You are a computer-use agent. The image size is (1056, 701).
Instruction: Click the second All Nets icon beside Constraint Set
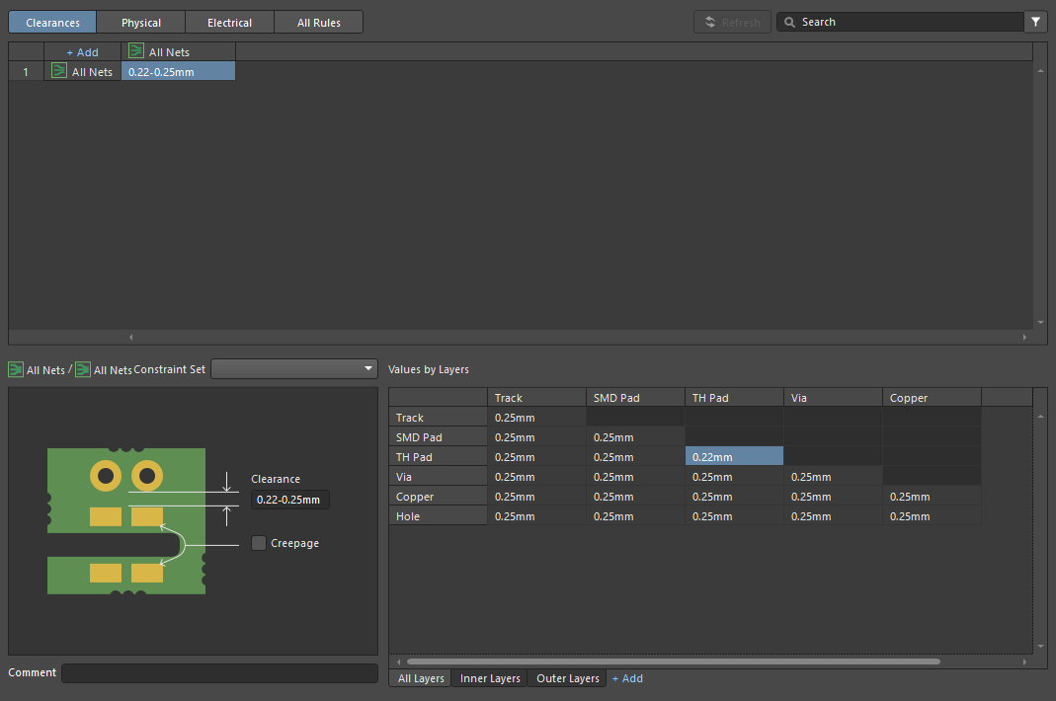pos(83,369)
